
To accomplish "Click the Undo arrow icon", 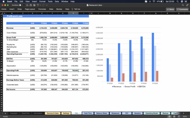I will pyautogui.click(x=38, y=5).
